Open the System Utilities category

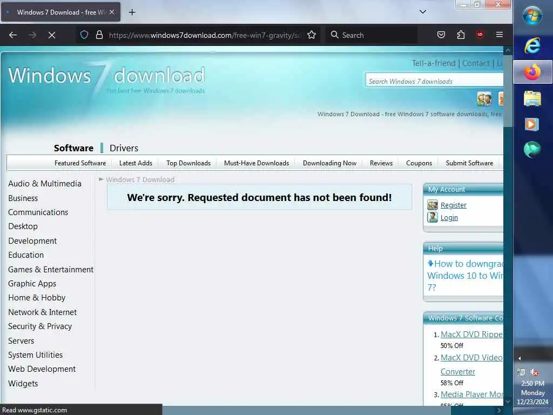pyautogui.click(x=35, y=354)
